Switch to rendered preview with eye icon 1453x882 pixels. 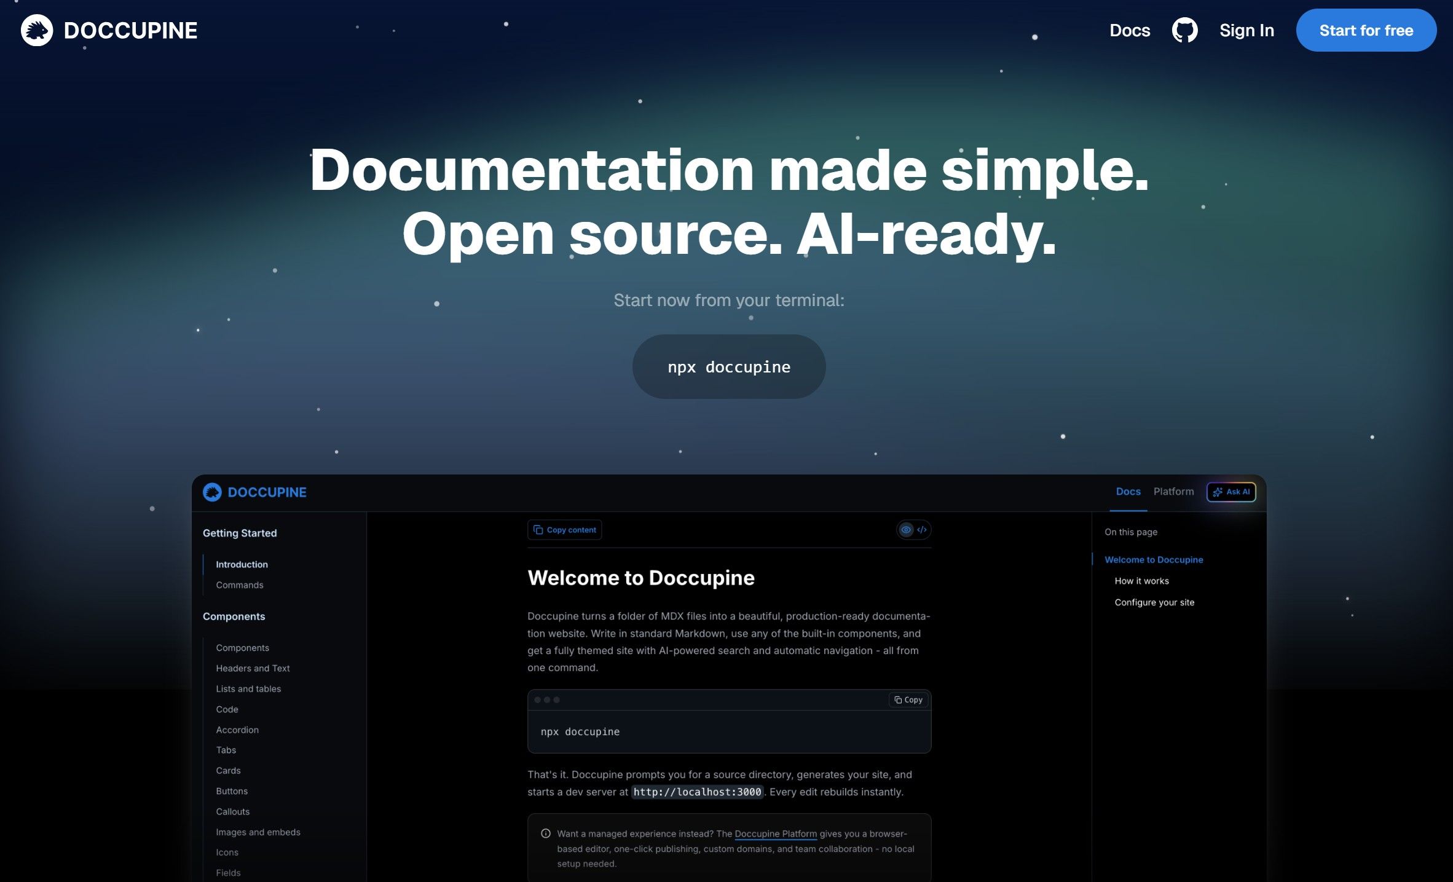[906, 530]
